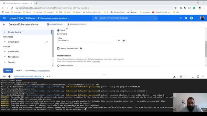The image size is (207, 116).
Task: Open the Security section
Action: 12,62
